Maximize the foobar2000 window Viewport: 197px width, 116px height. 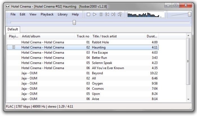click(176, 5)
